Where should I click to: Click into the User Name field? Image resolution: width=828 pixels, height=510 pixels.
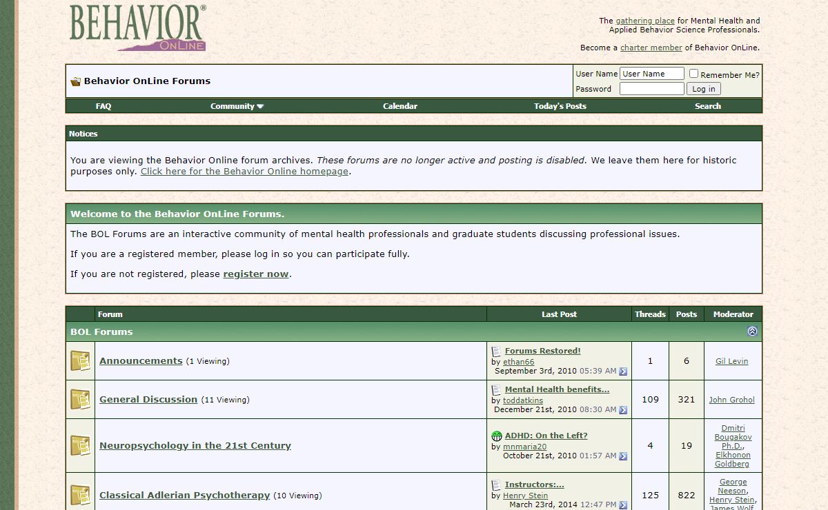(651, 74)
